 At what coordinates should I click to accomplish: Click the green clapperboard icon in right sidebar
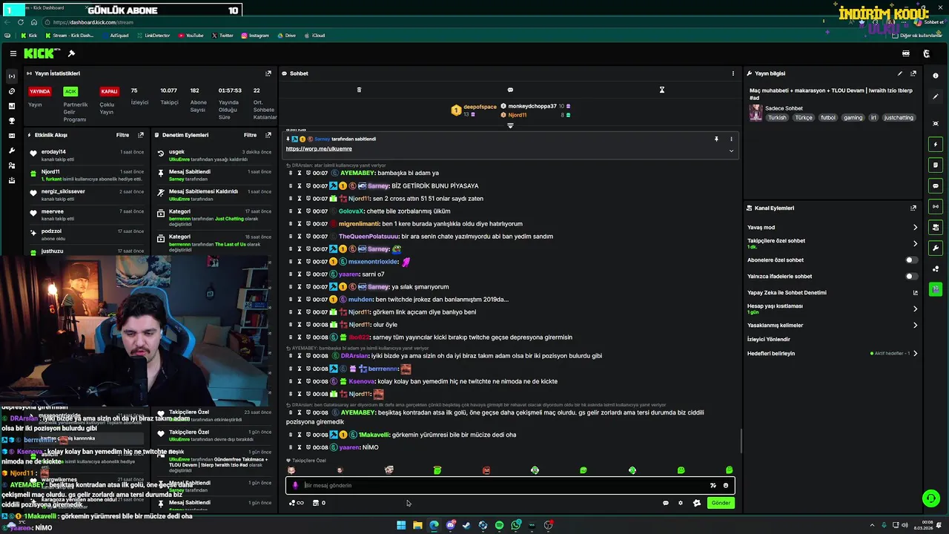(x=936, y=289)
